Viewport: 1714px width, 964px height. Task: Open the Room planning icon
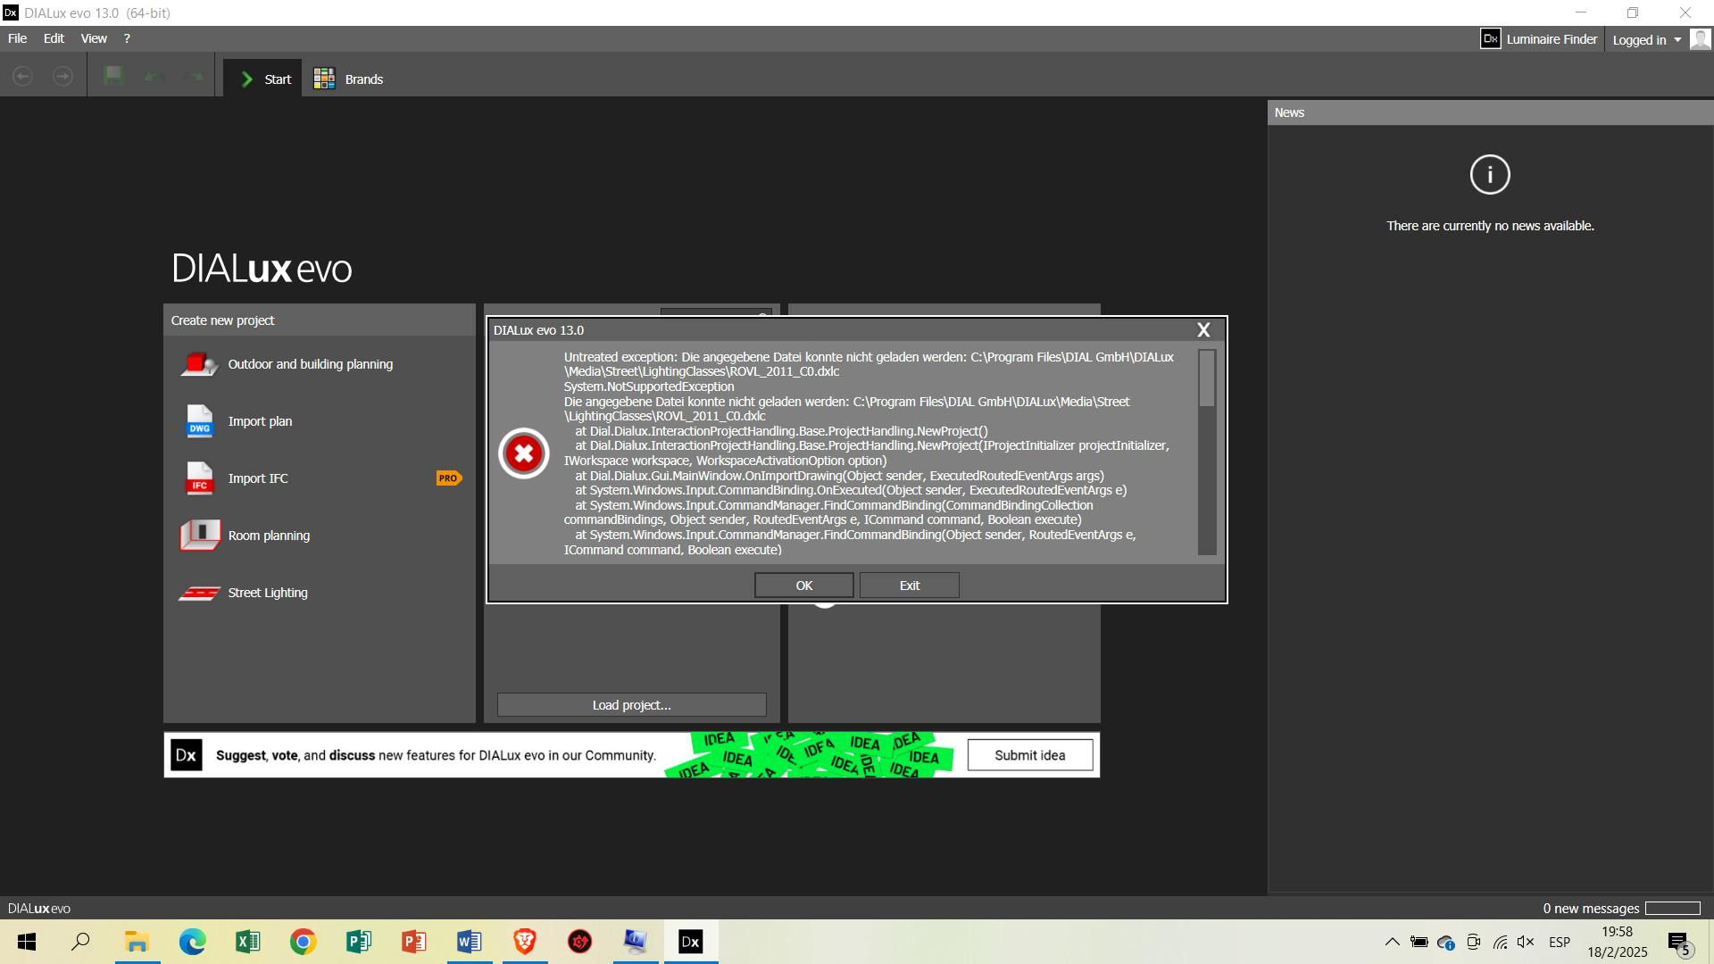pyautogui.click(x=199, y=536)
